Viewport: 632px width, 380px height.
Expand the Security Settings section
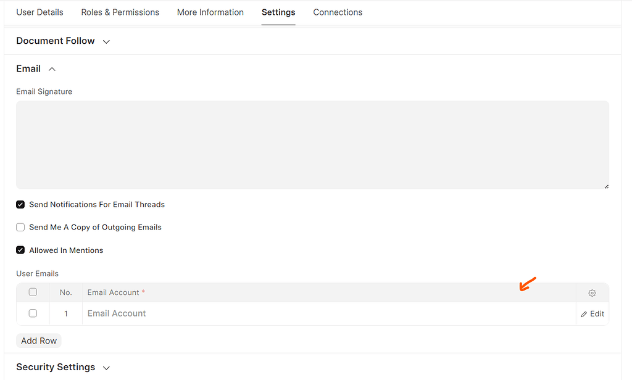point(106,366)
